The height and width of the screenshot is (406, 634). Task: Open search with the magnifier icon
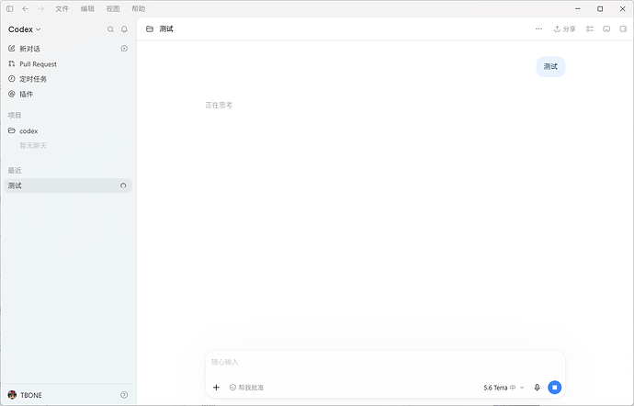110,29
